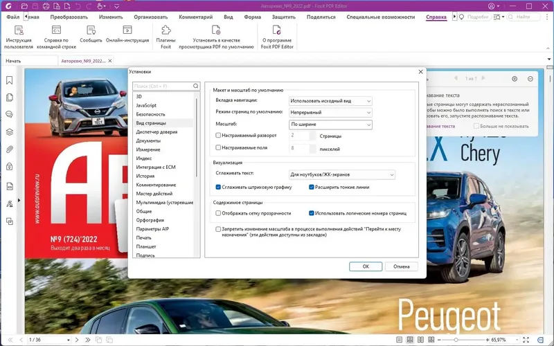
Task: Uncheck Использовать логические номера страниц
Action: (311, 213)
